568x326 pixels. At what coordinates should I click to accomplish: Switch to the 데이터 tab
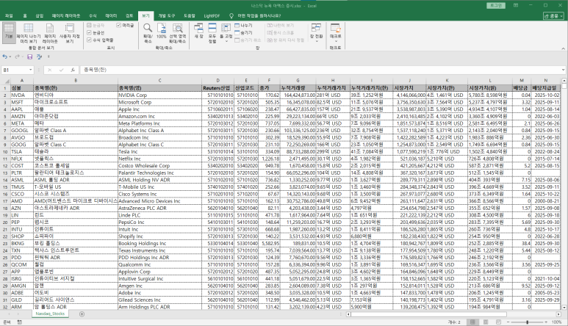111,16
